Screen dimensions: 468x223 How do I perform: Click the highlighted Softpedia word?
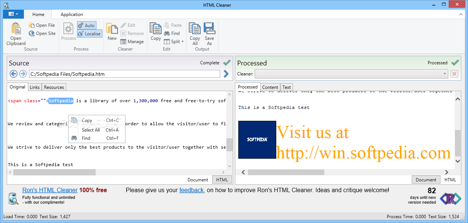(61, 101)
